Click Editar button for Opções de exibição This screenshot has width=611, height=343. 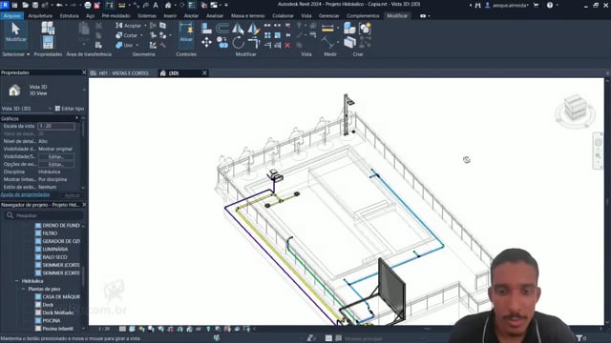coord(55,165)
